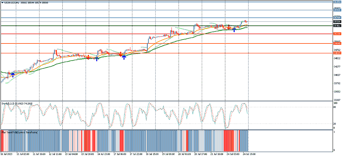Click the 35230 red level price label
This screenshot has width=343, height=157.
pos(337,34)
